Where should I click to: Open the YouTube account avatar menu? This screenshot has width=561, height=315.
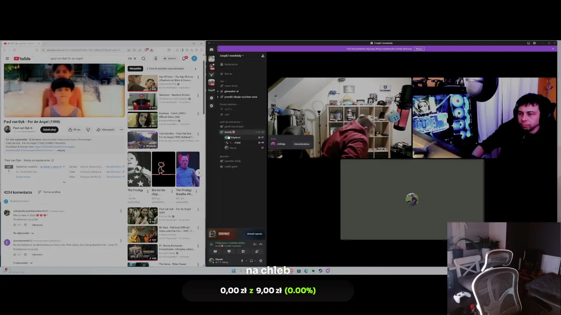pyautogui.click(x=194, y=59)
